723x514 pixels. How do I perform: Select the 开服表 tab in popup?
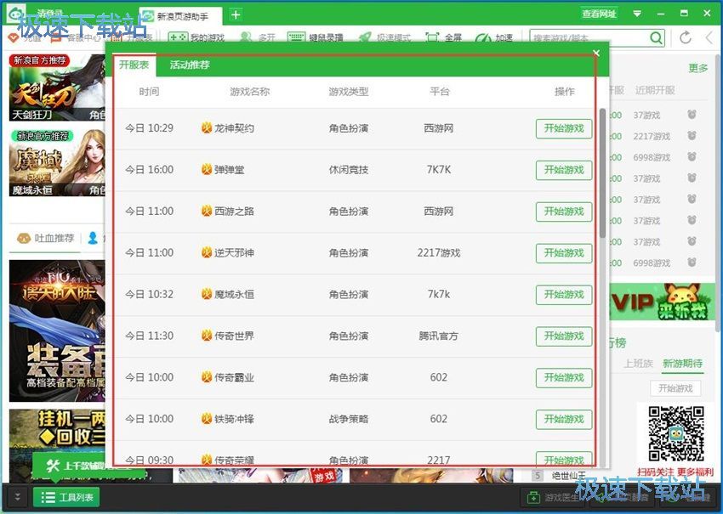[x=134, y=65]
